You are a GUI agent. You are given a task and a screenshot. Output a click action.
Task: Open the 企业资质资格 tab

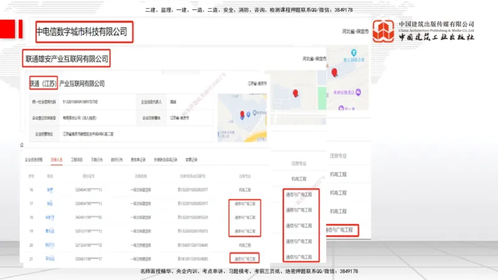(x=34, y=160)
